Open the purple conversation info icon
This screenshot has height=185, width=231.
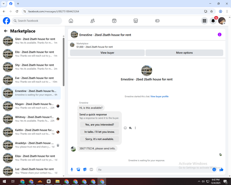pos(219,35)
